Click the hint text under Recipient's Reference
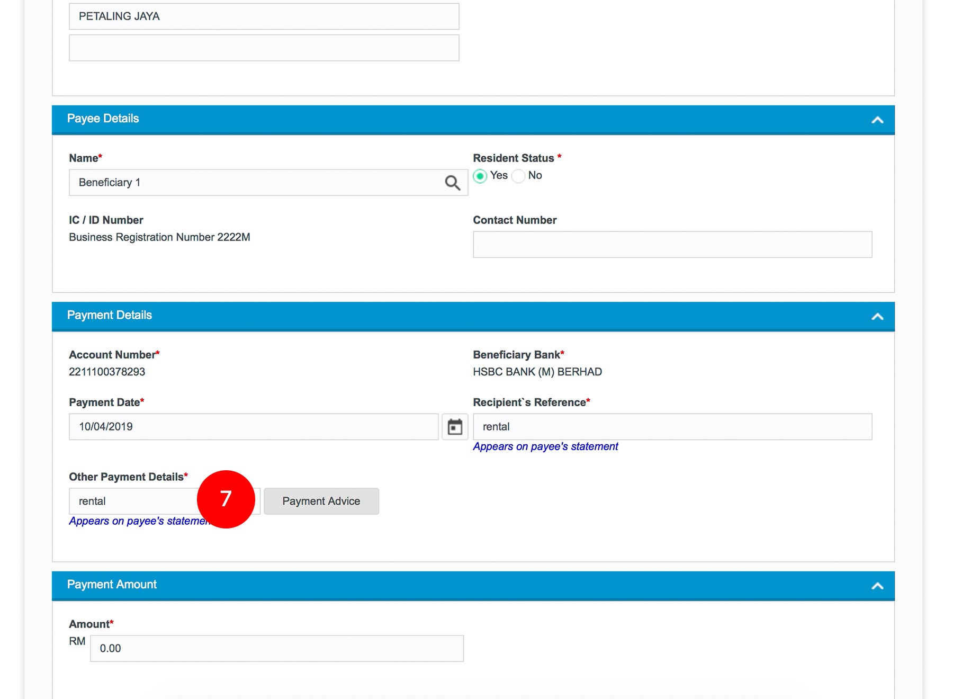This screenshot has width=953, height=699. [545, 446]
